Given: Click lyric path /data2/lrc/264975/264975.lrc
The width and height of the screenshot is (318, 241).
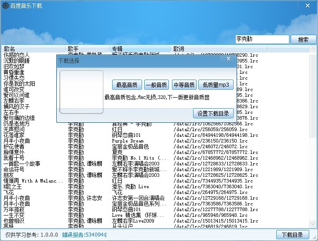Looking at the screenshot, I should [211, 192].
